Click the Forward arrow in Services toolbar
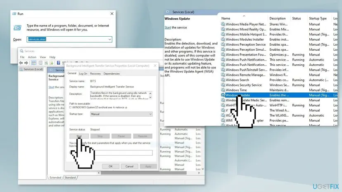The width and height of the screenshot is (342, 192). click(26, 63)
